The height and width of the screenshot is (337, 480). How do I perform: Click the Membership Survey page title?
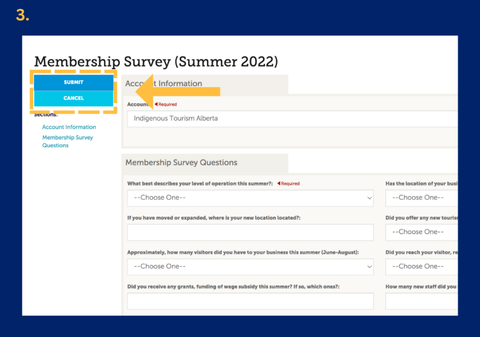pyautogui.click(x=156, y=61)
